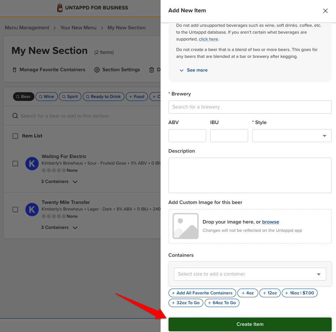Viewport: 336px width, 332px height.
Task: Select the checkbox next to Twenty Mile Transfer
Action: [x=15, y=209]
